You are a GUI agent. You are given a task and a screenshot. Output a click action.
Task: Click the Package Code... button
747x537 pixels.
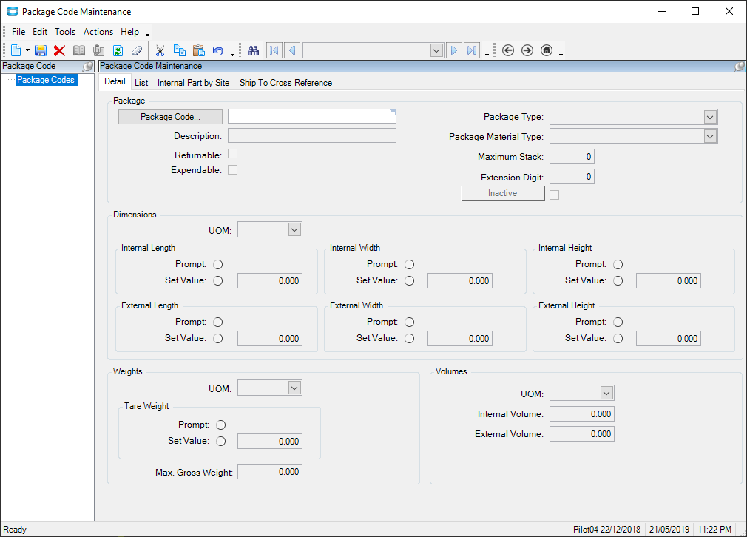click(x=170, y=117)
